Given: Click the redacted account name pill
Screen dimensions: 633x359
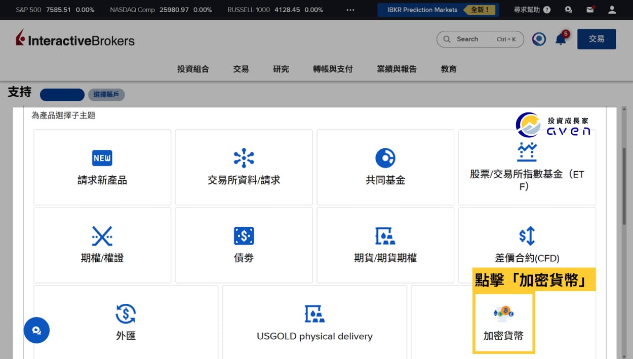Looking at the screenshot, I should tap(62, 95).
